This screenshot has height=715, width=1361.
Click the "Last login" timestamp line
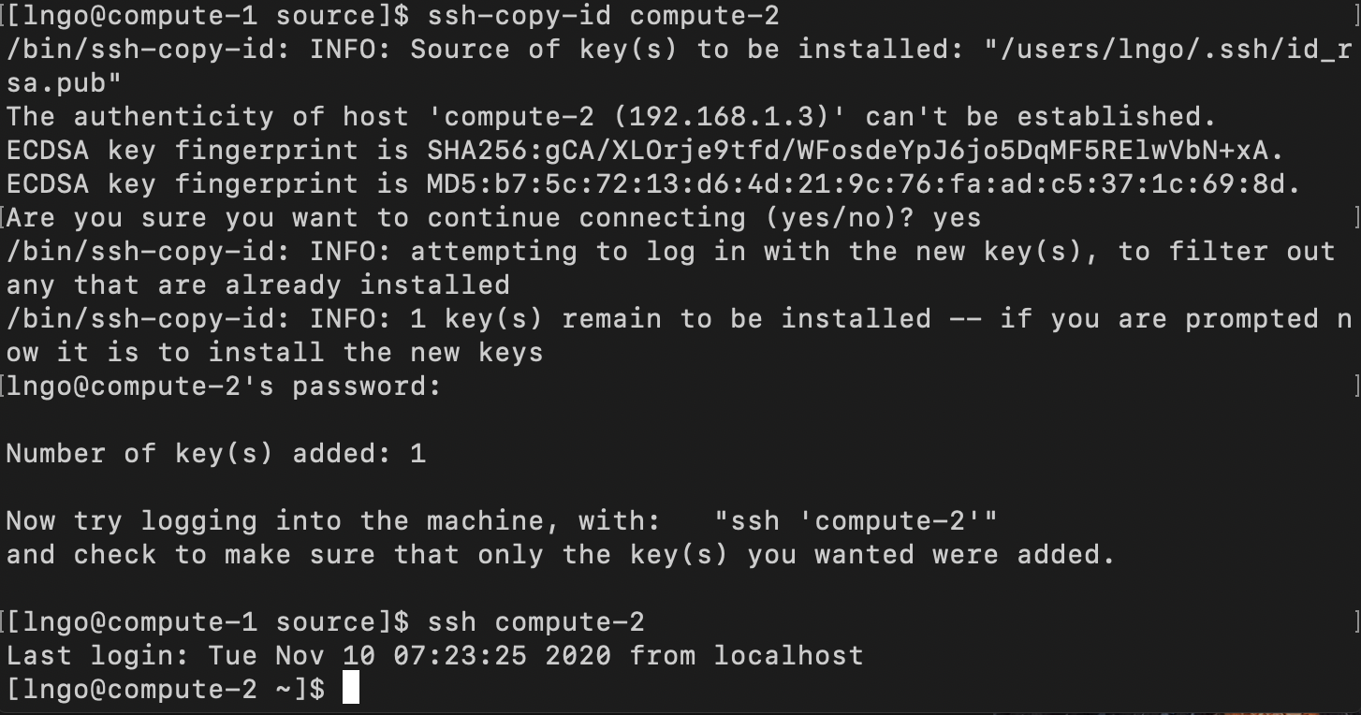tap(434, 655)
